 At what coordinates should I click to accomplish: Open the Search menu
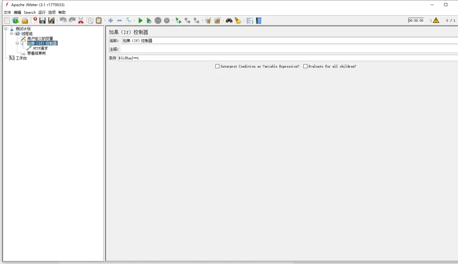(30, 12)
